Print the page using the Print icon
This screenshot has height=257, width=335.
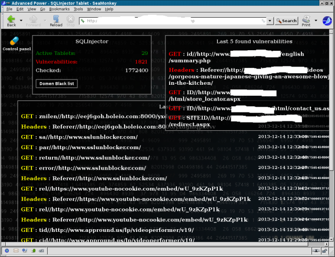click(306, 21)
